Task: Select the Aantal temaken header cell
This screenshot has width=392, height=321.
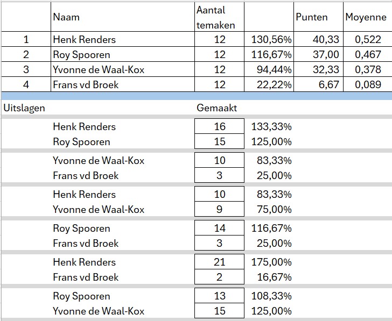Action: point(219,17)
